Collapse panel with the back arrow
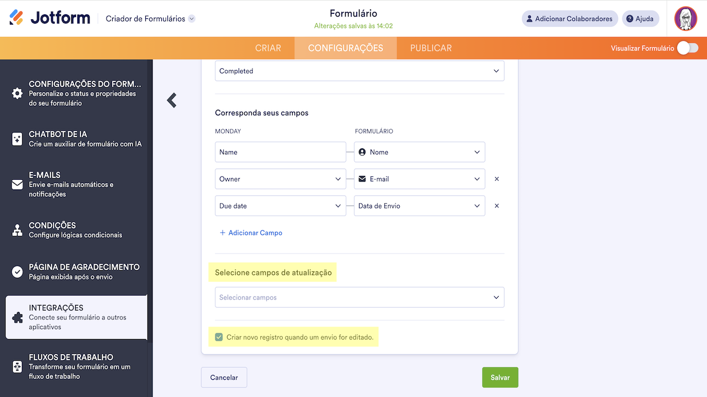This screenshot has width=707, height=397. 172,100
